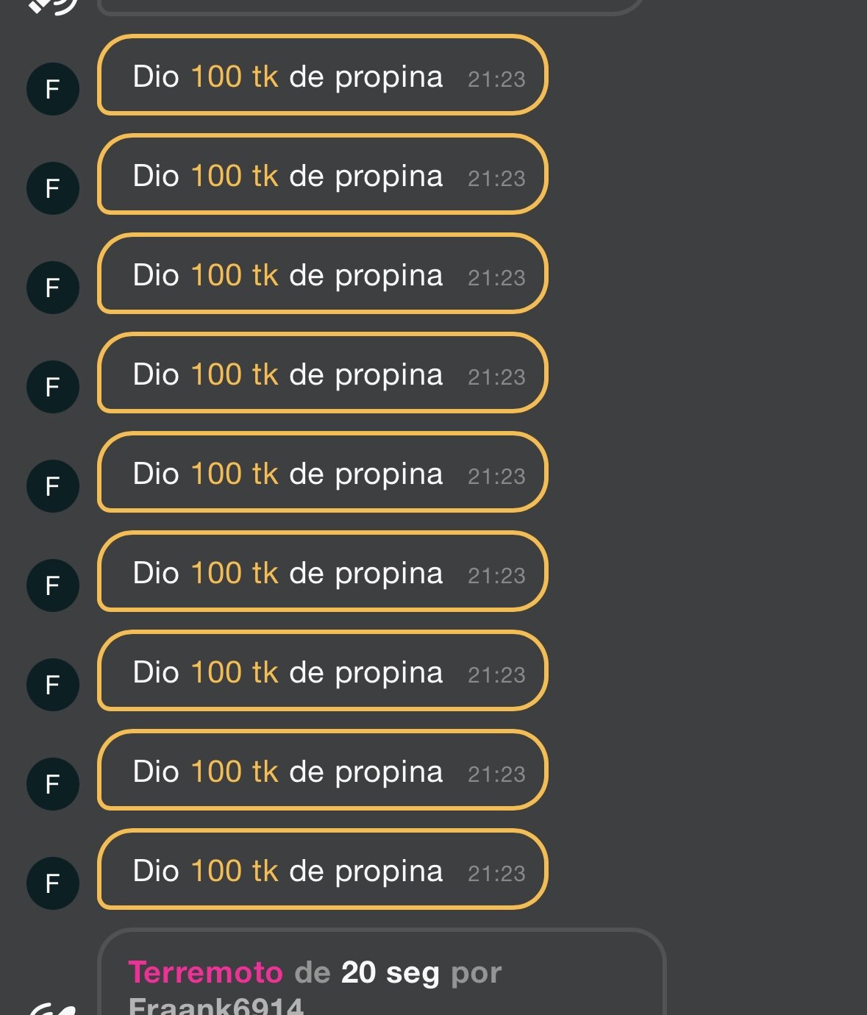
Task: Tap the F avatar beside the fifth tip message
Action: pos(53,487)
